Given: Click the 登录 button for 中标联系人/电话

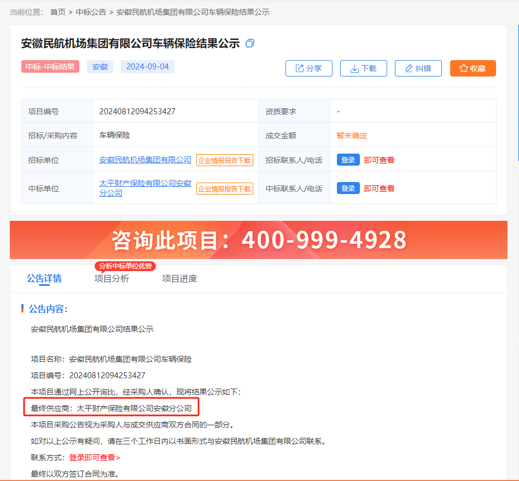Looking at the screenshot, I should (348, 188).
